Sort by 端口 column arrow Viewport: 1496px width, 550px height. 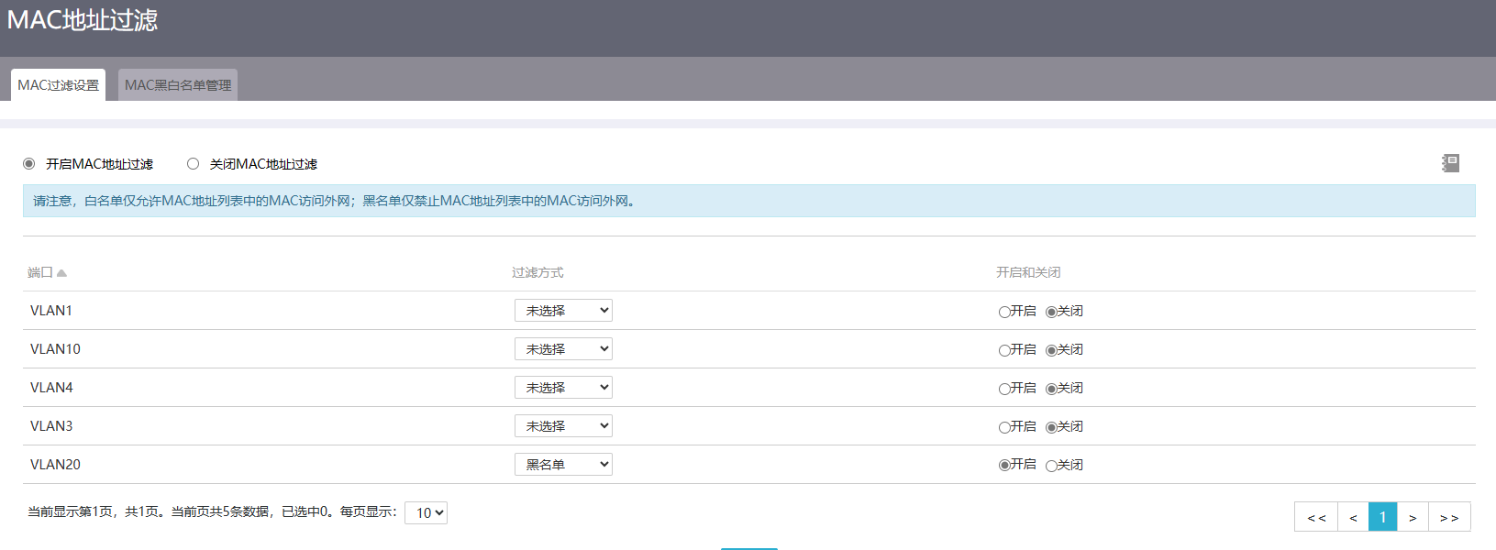click(x=61, y=272)
